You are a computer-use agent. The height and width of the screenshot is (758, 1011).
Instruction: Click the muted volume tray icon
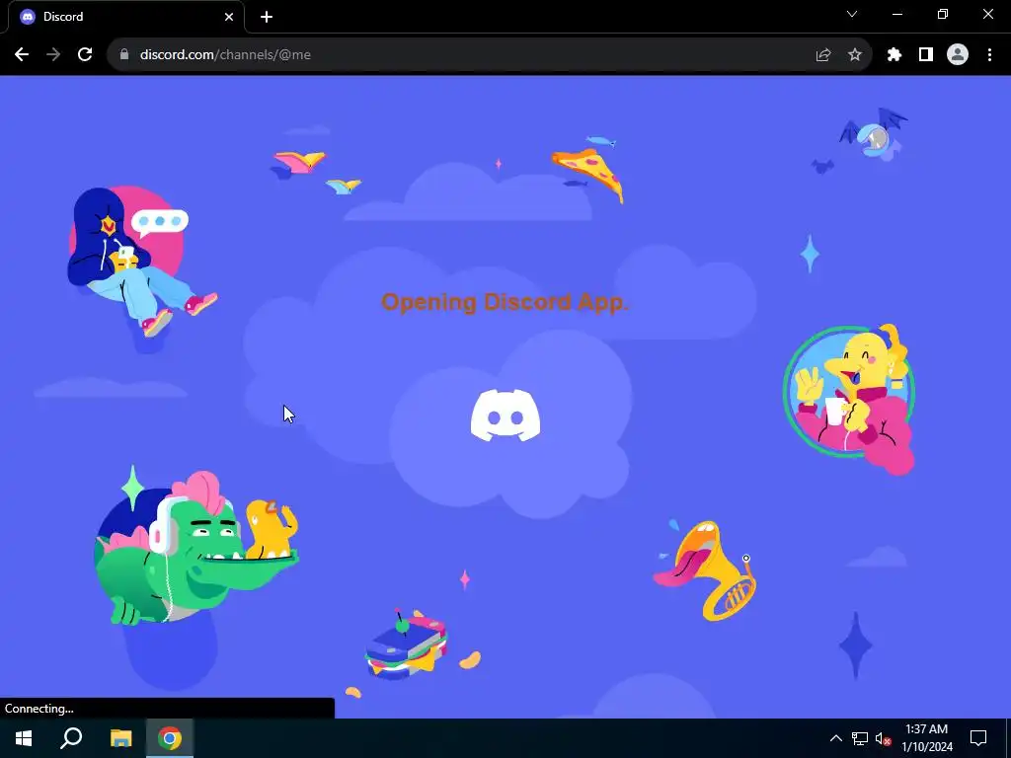click(x=883, y=738)
